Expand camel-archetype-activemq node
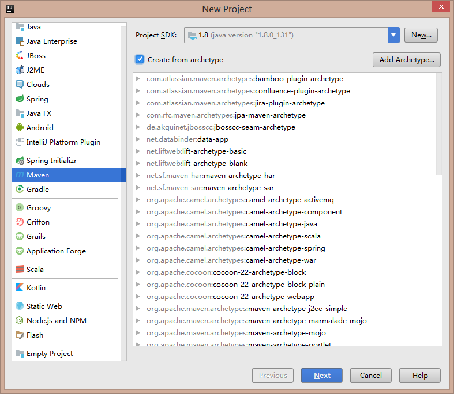Viewport: 454px width, 394px height. click(138, 200)
